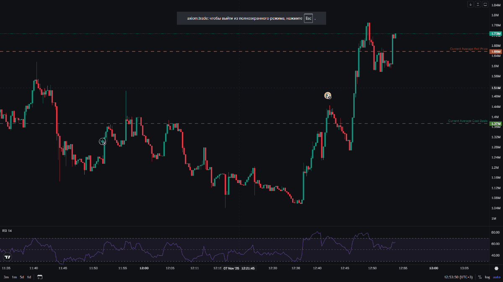Open chart settings hexagon icon at axis corner
Image resolution: width=503 pixels, height=282 pixels.
click(496, 268)
